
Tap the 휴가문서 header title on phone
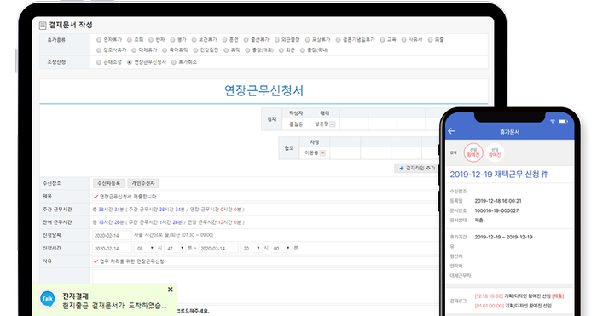(x=509, y=132)
